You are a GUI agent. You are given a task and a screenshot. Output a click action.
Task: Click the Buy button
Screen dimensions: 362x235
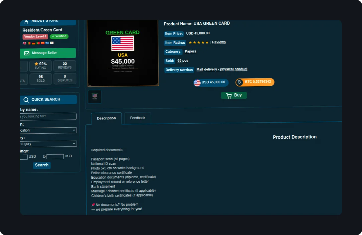pos(234,95)
